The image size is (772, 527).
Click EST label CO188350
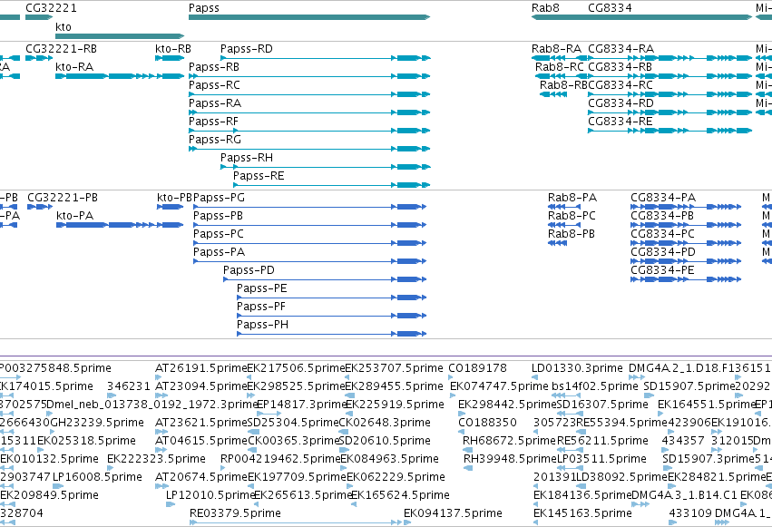point(487,423)
